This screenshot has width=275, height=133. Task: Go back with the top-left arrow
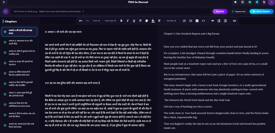pos(4,2)
